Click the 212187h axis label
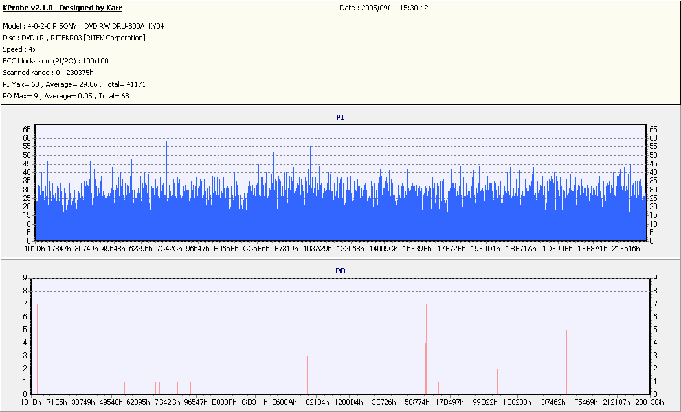The height and width of the screenshot is (412, 681). point(617,402)
